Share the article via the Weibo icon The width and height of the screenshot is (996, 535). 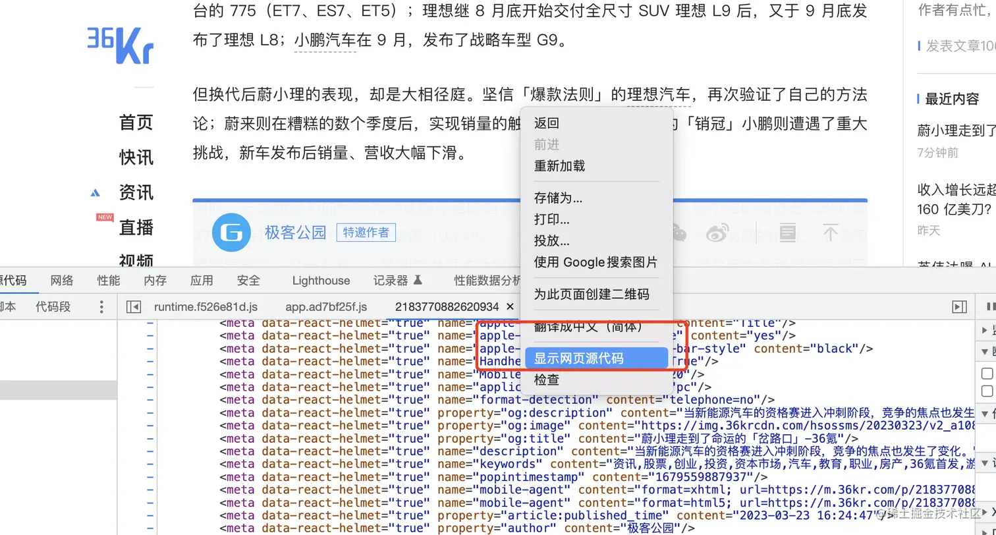click(717, 232)
